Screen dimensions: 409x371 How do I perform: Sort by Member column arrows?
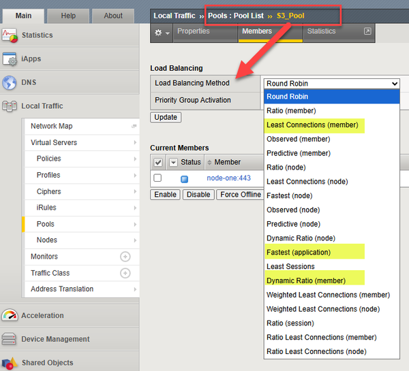pos(209,162)
